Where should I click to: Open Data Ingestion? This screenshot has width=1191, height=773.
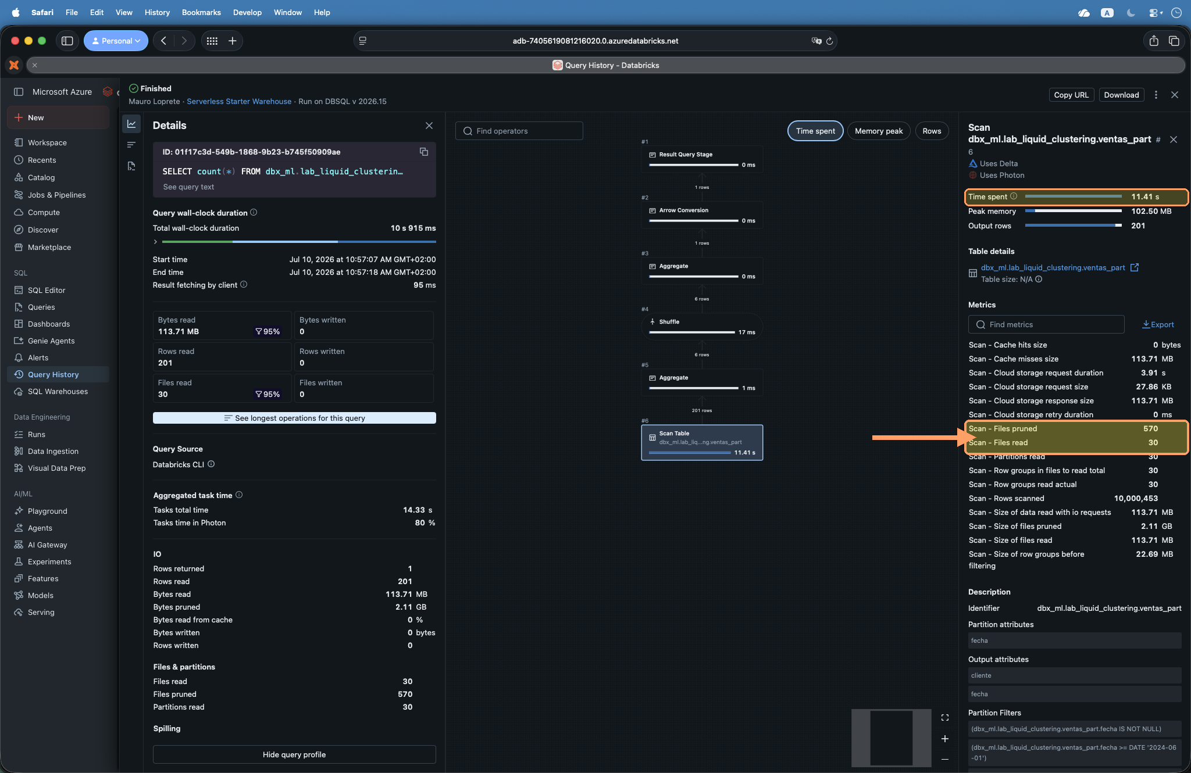pyautogui.click(x=53, y=451)
